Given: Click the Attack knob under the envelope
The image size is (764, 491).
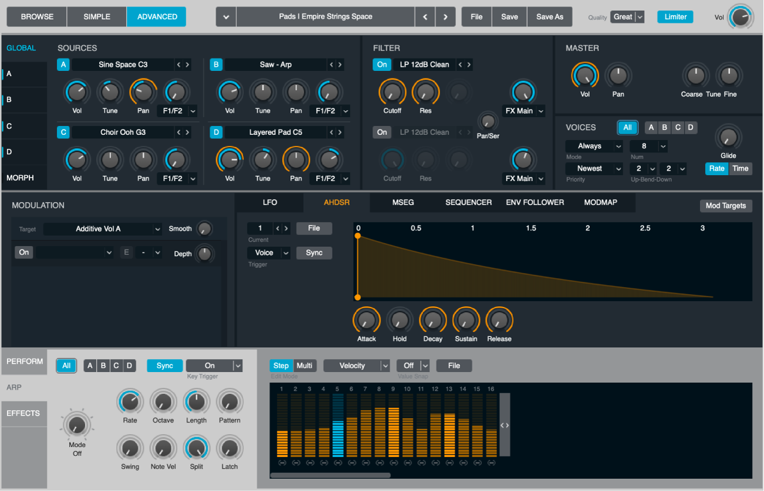Looking at the screenshot, I should [366, 321].
